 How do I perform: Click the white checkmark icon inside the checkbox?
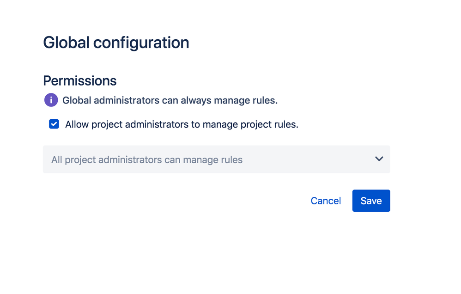(54, 124)
